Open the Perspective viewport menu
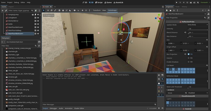 49,15
